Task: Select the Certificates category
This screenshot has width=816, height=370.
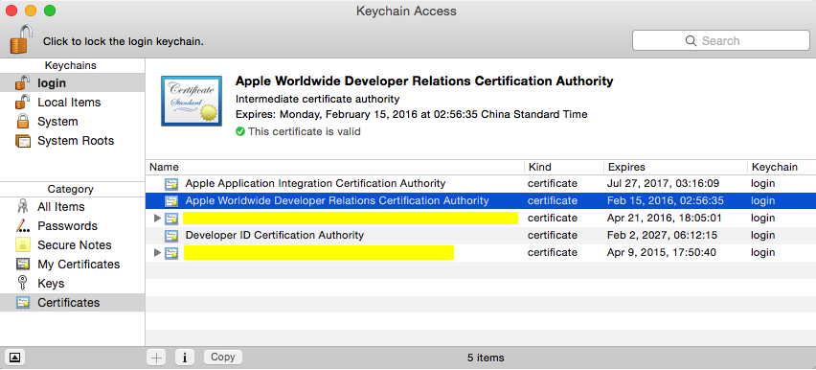Action: (73, 303)
